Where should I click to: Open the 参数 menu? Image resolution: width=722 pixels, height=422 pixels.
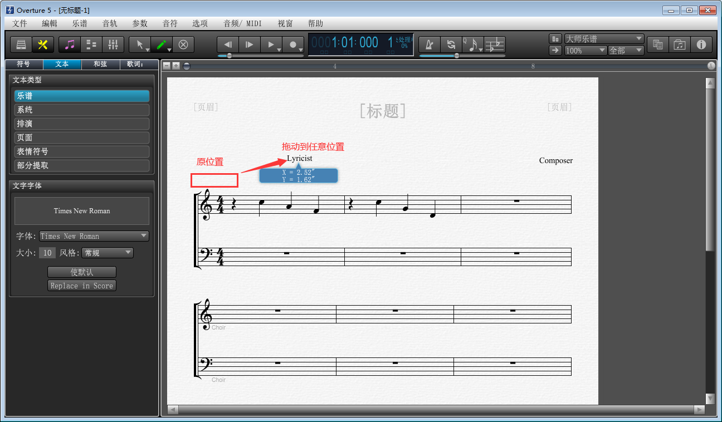click(x=140, y=23)
